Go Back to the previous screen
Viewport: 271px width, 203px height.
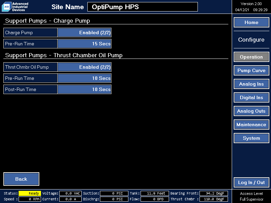click(x=21, y=179)
